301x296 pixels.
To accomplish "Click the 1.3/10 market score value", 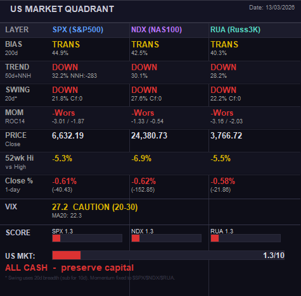I will pyautogui.click(x=274, y=256).
